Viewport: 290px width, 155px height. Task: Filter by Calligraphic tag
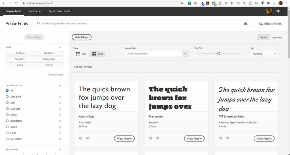[x=49, y=59]
